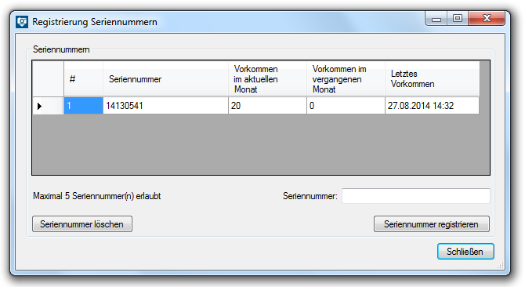Screen dimensions: 525x287
Task: Select serial number cell 14130541
Action: (x=166, y=106)
